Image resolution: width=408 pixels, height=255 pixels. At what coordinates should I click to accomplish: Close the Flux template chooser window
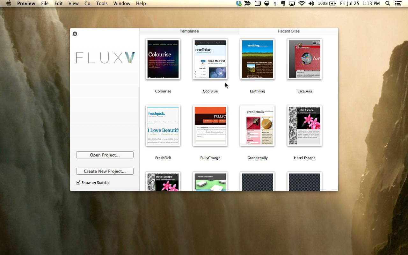(75, 34)
